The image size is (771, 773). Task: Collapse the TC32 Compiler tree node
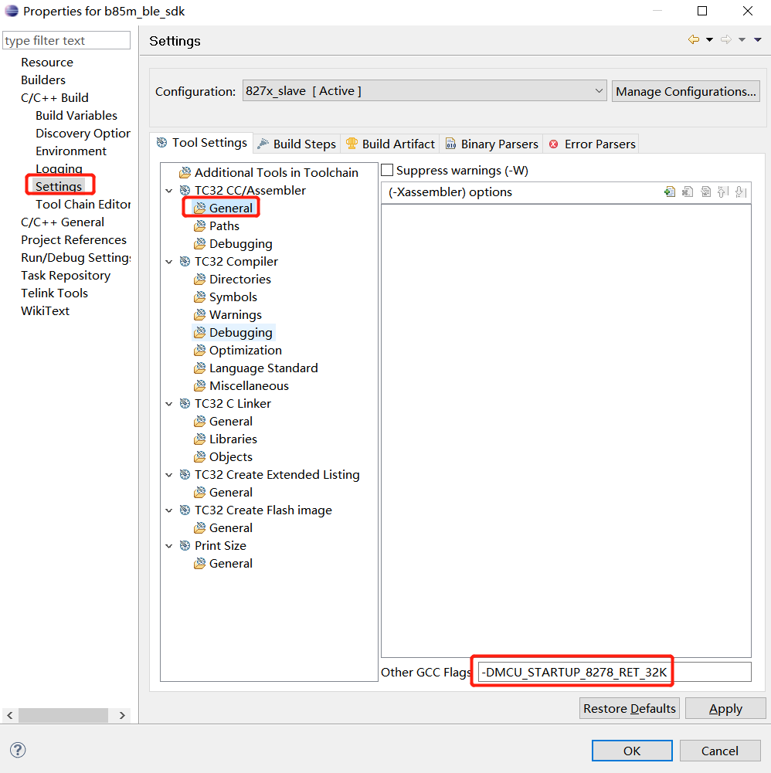pos(169,262)
